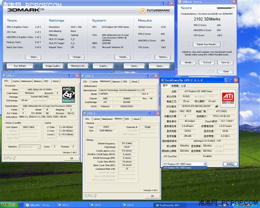This screenshot has height=208, width=260.
Task: Click the GPU-Z title bar icon
Action: pyautogui.click(x=163, y=80)
